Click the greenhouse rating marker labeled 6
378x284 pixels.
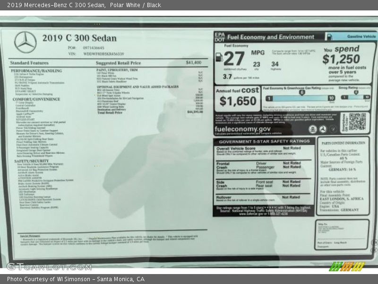click(x=301, y=92)
